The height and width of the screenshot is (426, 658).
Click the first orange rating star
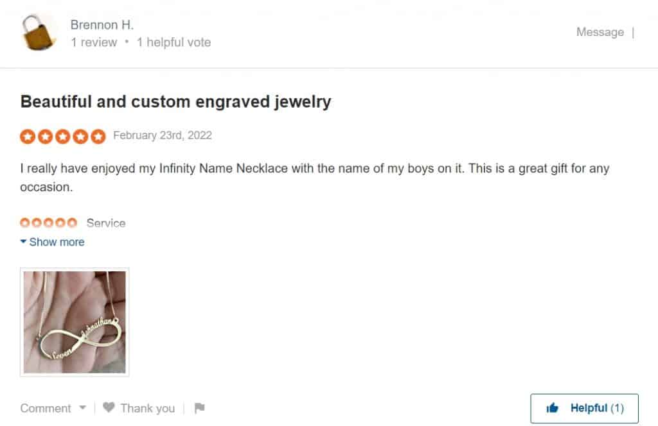tap(28, 136)
